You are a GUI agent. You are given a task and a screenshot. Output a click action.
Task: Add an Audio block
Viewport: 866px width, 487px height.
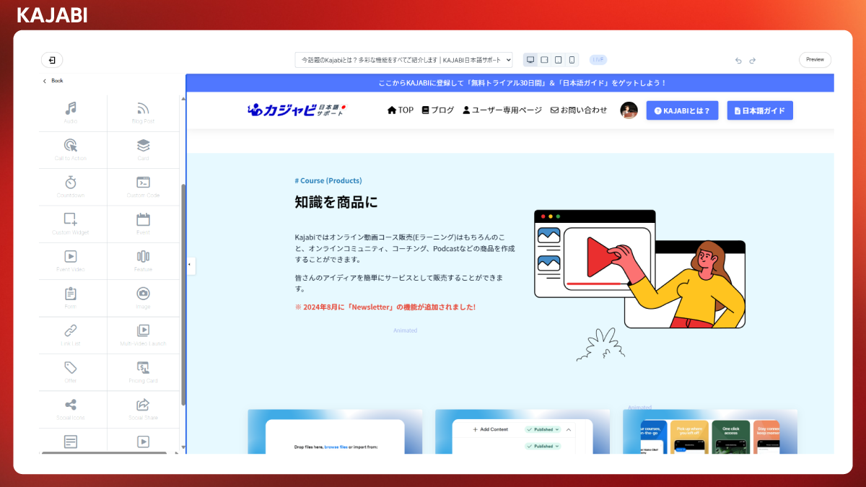(71, 113)
